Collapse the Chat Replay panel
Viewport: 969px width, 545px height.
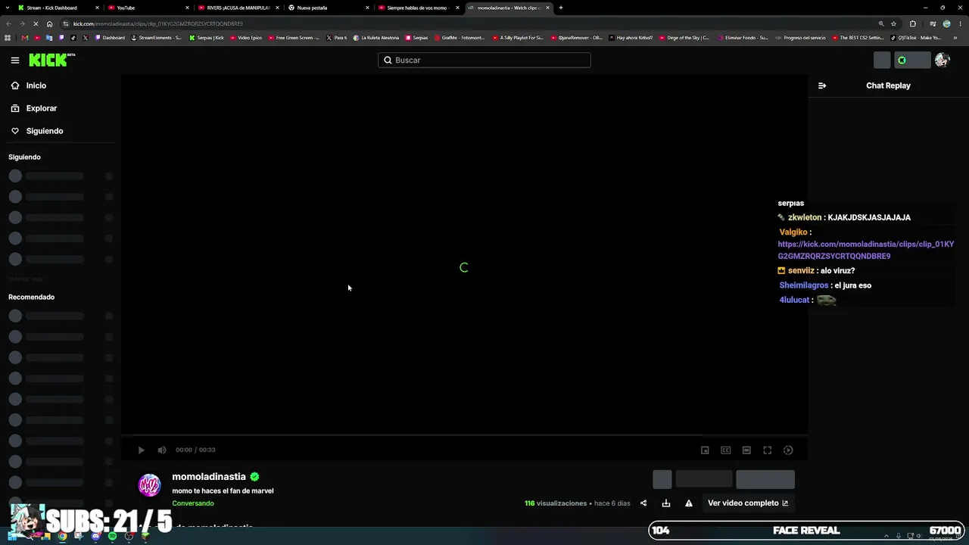[822, 86]
